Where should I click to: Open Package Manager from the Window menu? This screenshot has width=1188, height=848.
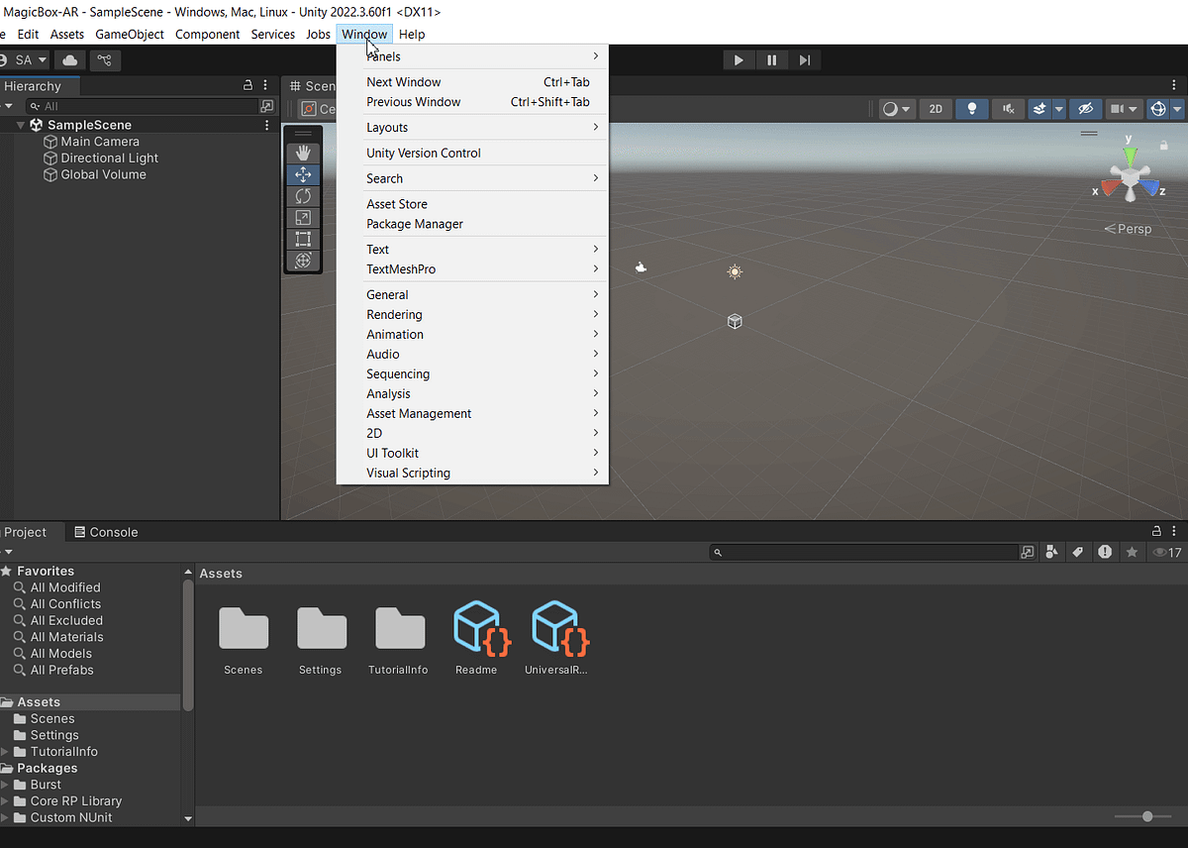pyautogui.click(x=413, y=224)
